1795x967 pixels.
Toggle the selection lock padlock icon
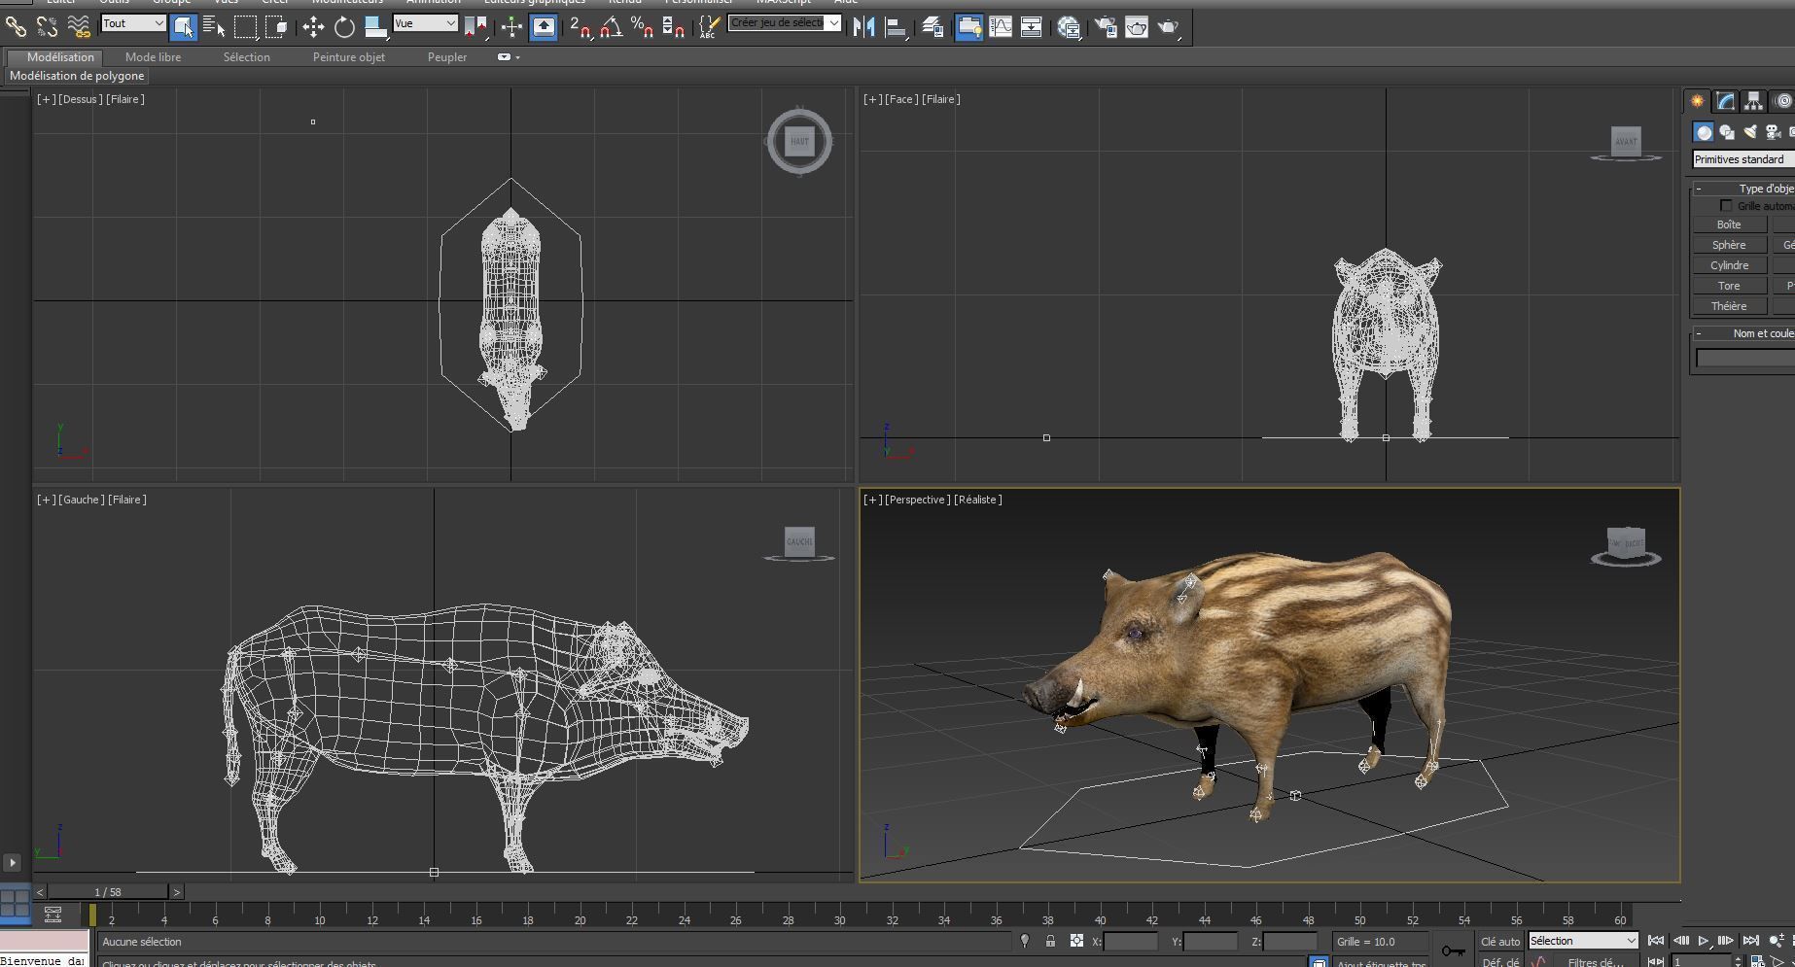[1050, 941]
